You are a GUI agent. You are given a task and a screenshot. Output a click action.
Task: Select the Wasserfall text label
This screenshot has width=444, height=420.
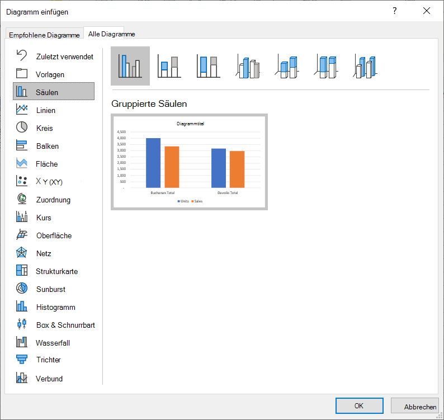click(x=53, y=343)
